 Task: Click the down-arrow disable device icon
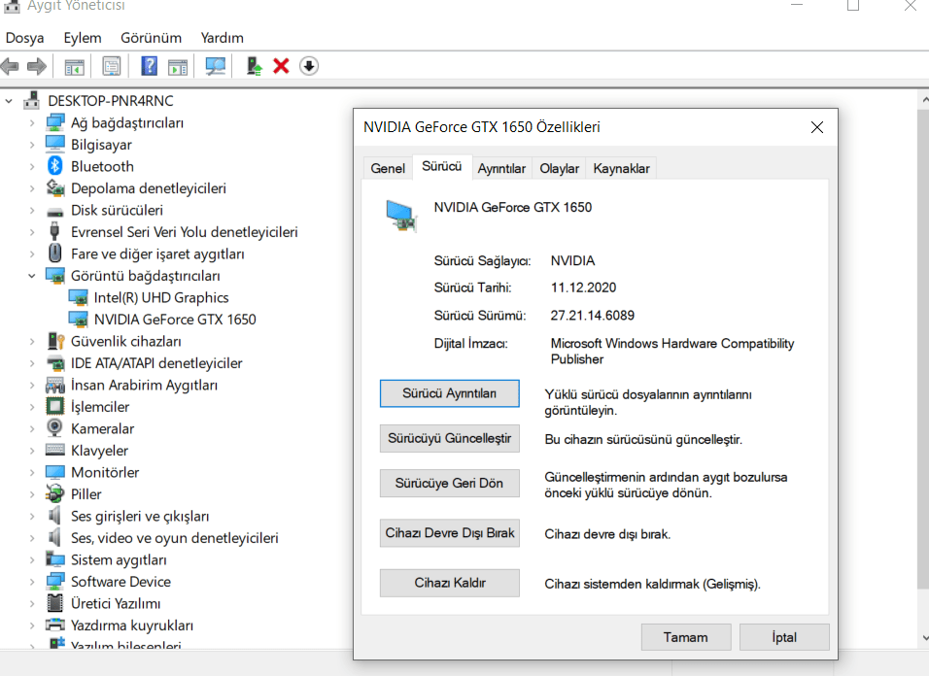(309, 66)
